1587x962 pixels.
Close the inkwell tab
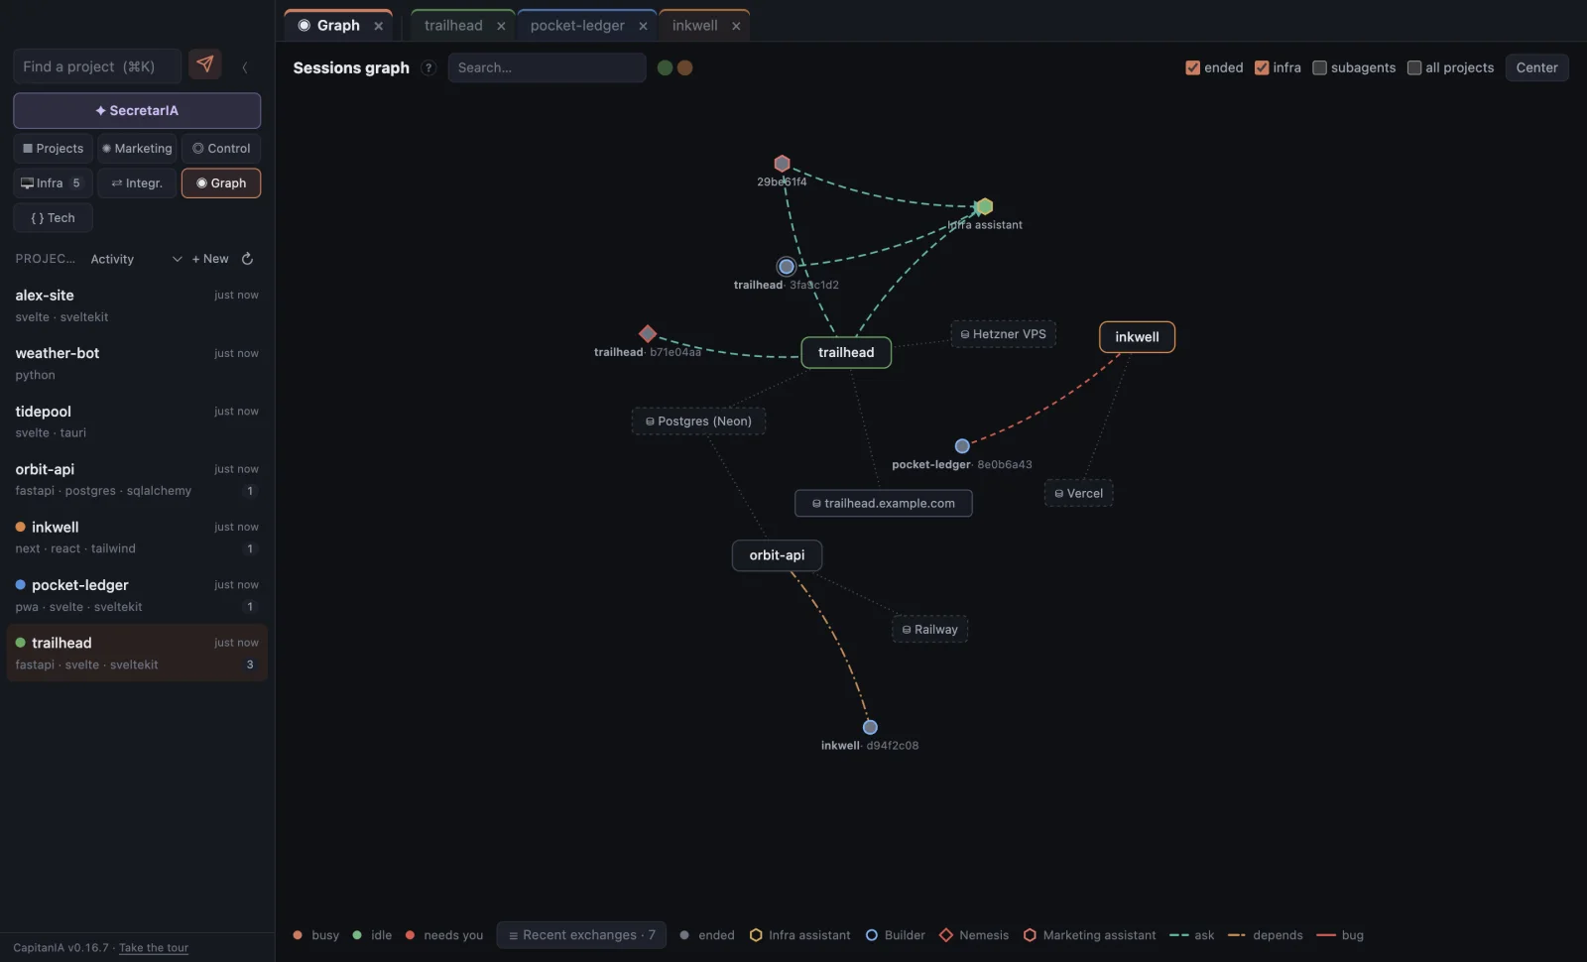click(736, 26)
